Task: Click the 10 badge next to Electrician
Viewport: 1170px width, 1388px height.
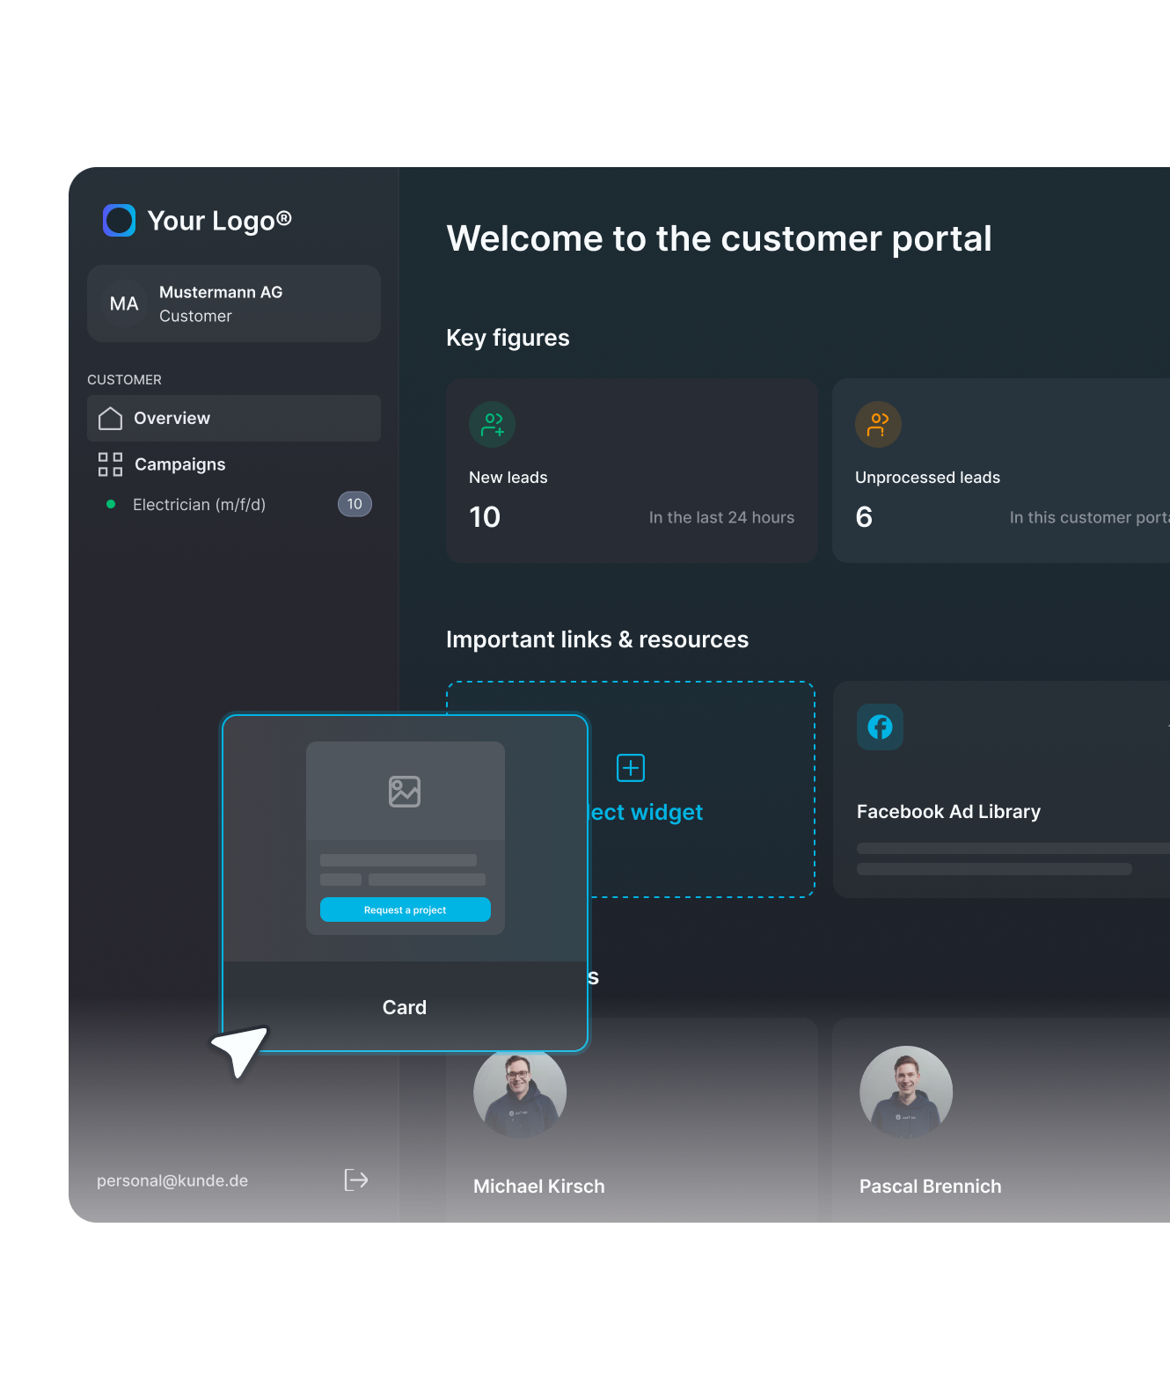Action: (x=355, y=504)
